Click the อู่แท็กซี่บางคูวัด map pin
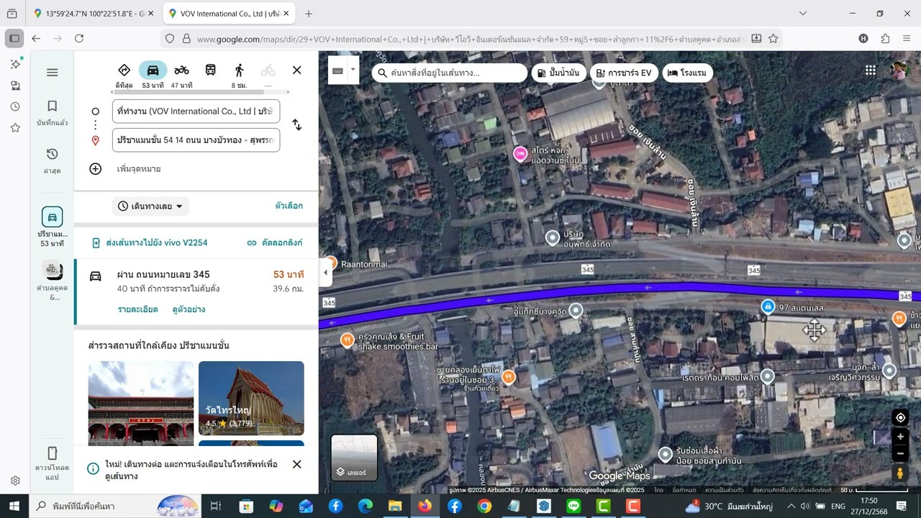921x518 pixels. 575,311
